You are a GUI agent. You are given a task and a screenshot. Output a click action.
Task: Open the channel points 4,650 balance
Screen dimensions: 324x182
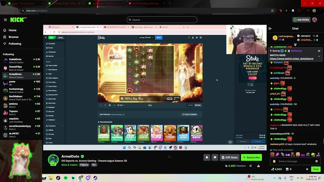click(276, 169)
